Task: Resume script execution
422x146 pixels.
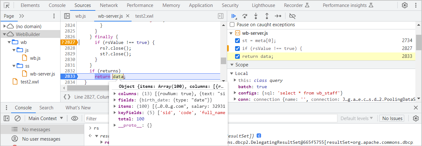Action: pos(234,16)
